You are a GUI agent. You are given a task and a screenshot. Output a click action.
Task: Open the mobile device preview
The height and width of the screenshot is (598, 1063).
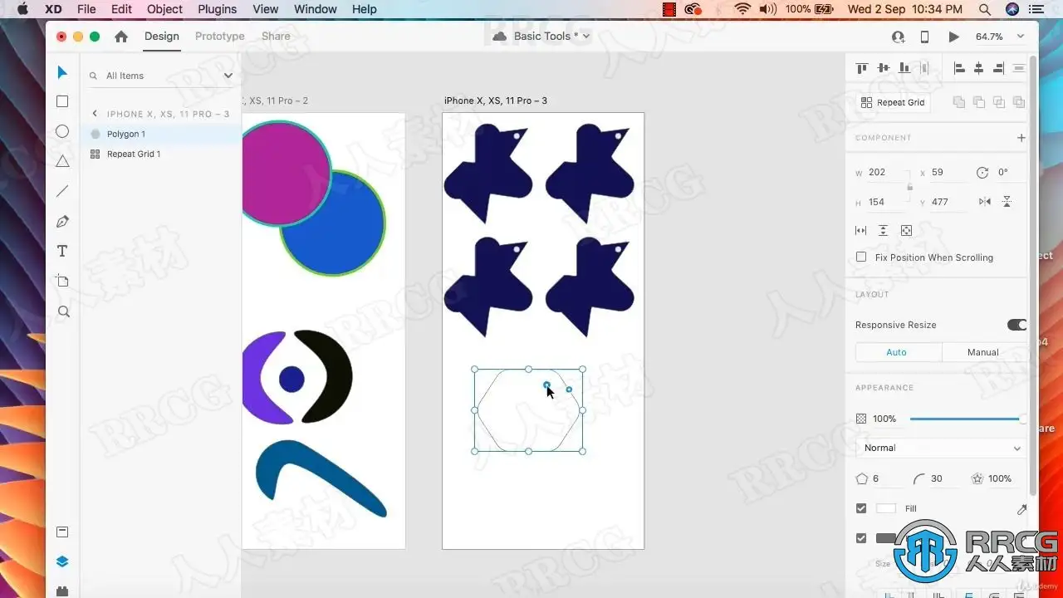click(x=924, y=37)
